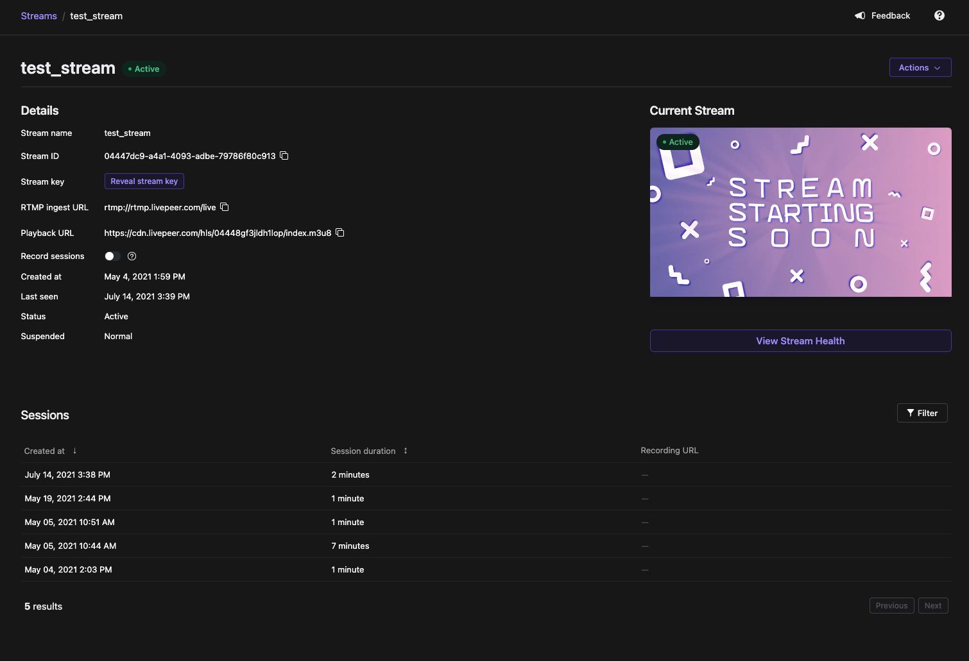
Task: Go to Streams breadcrumb link
Action: tap(39, 16)
